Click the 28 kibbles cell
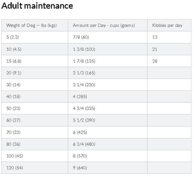 click(x=169, y=61)
